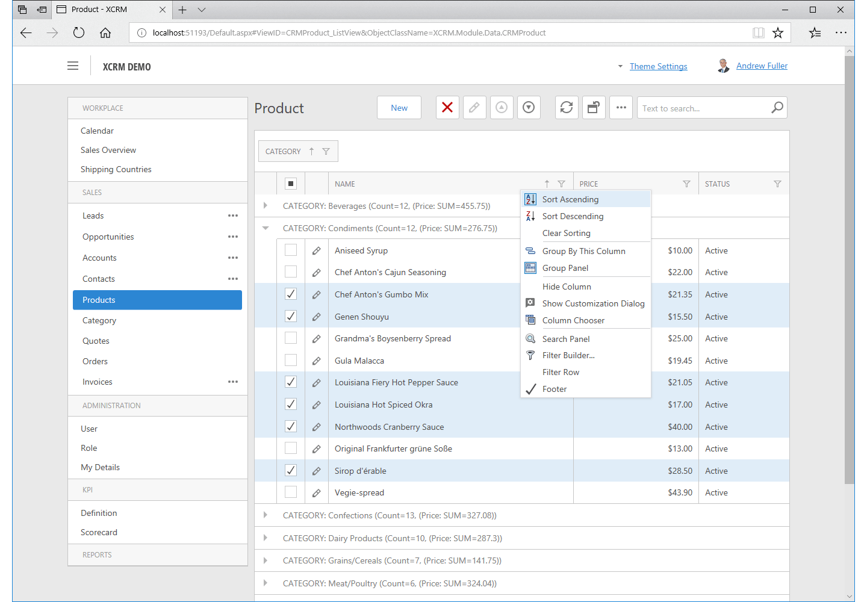Click the red X delete button
The width and height of the screenshot is (867, 602).
(x=447, y=108)
